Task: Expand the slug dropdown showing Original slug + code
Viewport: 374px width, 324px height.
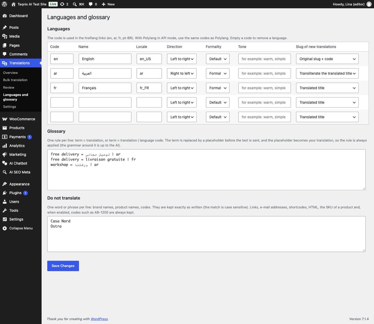Action: pos(327,59)
